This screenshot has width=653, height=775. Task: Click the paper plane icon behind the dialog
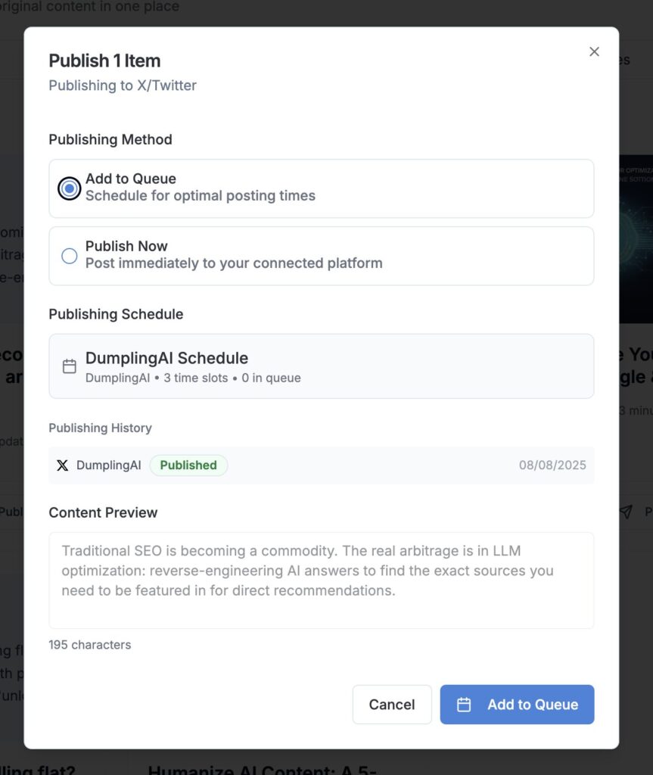click(626, 512)
